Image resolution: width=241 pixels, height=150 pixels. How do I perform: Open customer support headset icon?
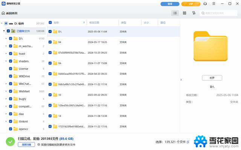coord(205,4)
